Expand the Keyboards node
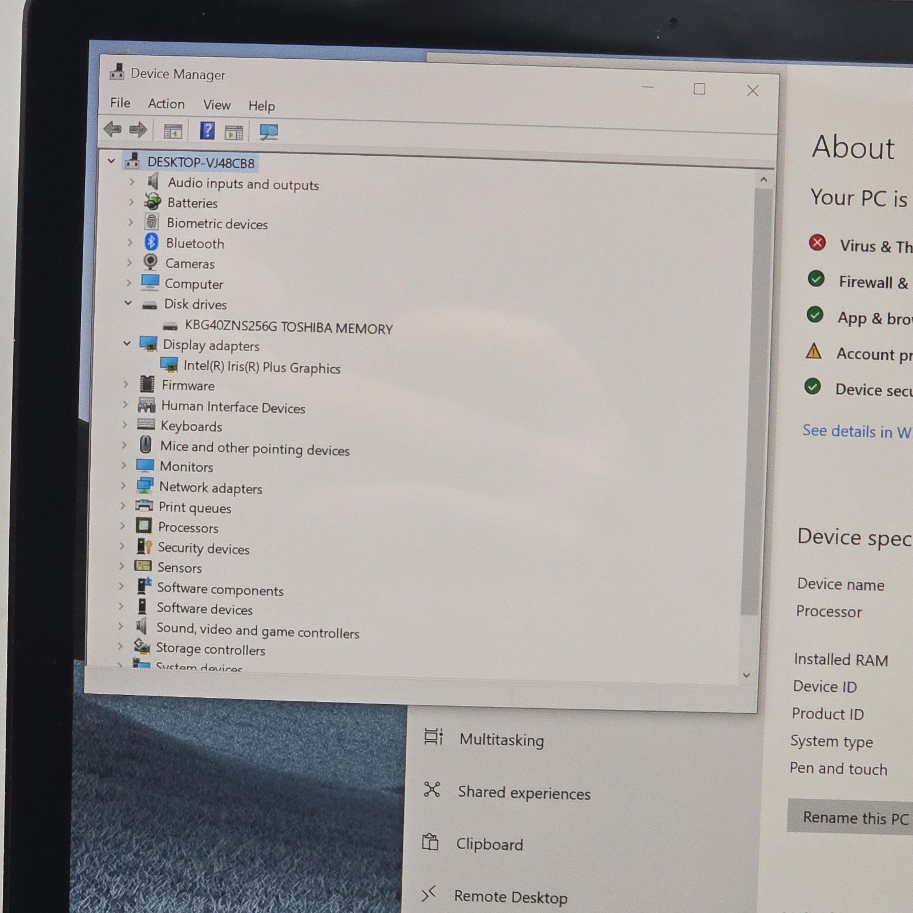913x913 pixels. [x=125, y=425]
